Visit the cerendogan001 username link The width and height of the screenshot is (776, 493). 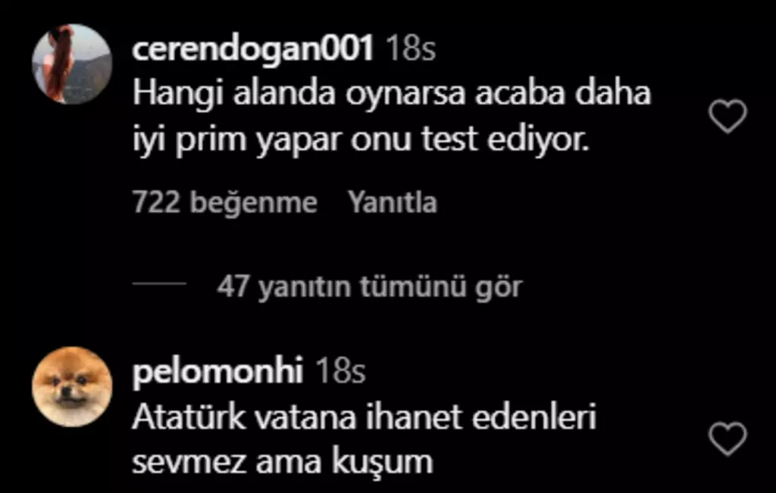252,49
